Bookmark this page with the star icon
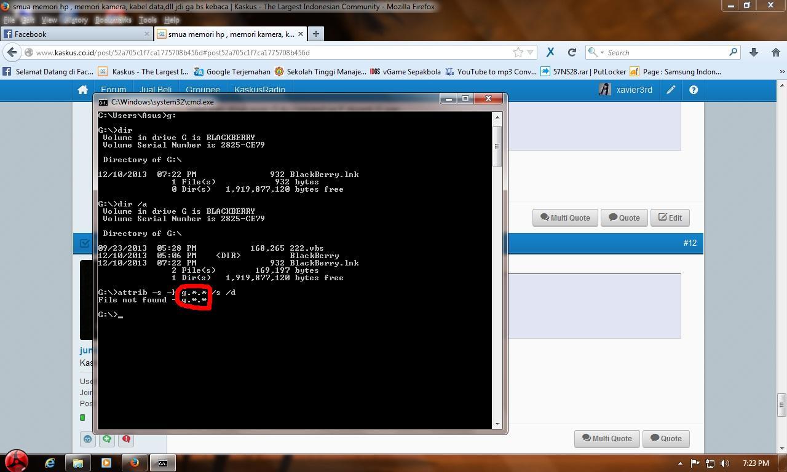The height and width of the screenshot is (472, 787). click(518, 52)
